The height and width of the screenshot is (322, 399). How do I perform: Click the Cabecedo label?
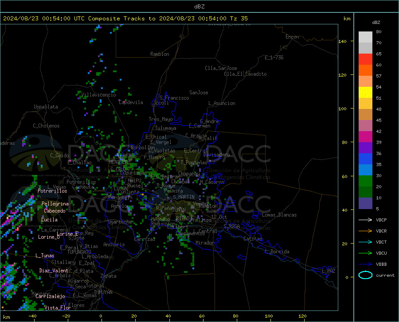[55, 211]
